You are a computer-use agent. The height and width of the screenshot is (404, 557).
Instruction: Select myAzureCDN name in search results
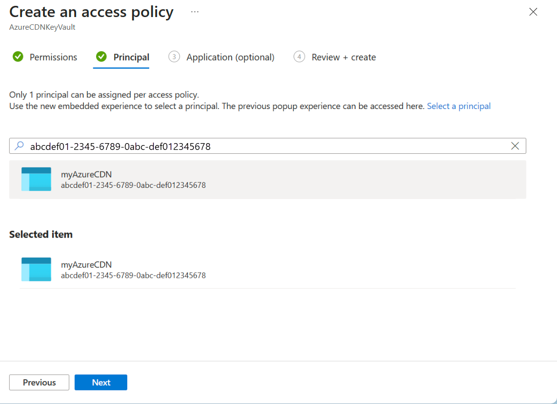pyautogui.click(x=86, y=174)
